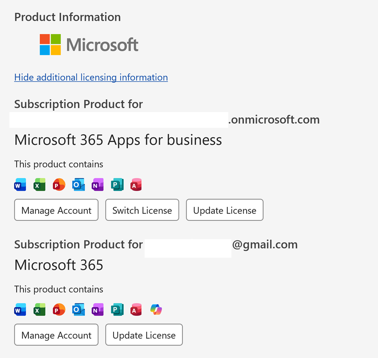Click the Switch License button

coord(142,210)
